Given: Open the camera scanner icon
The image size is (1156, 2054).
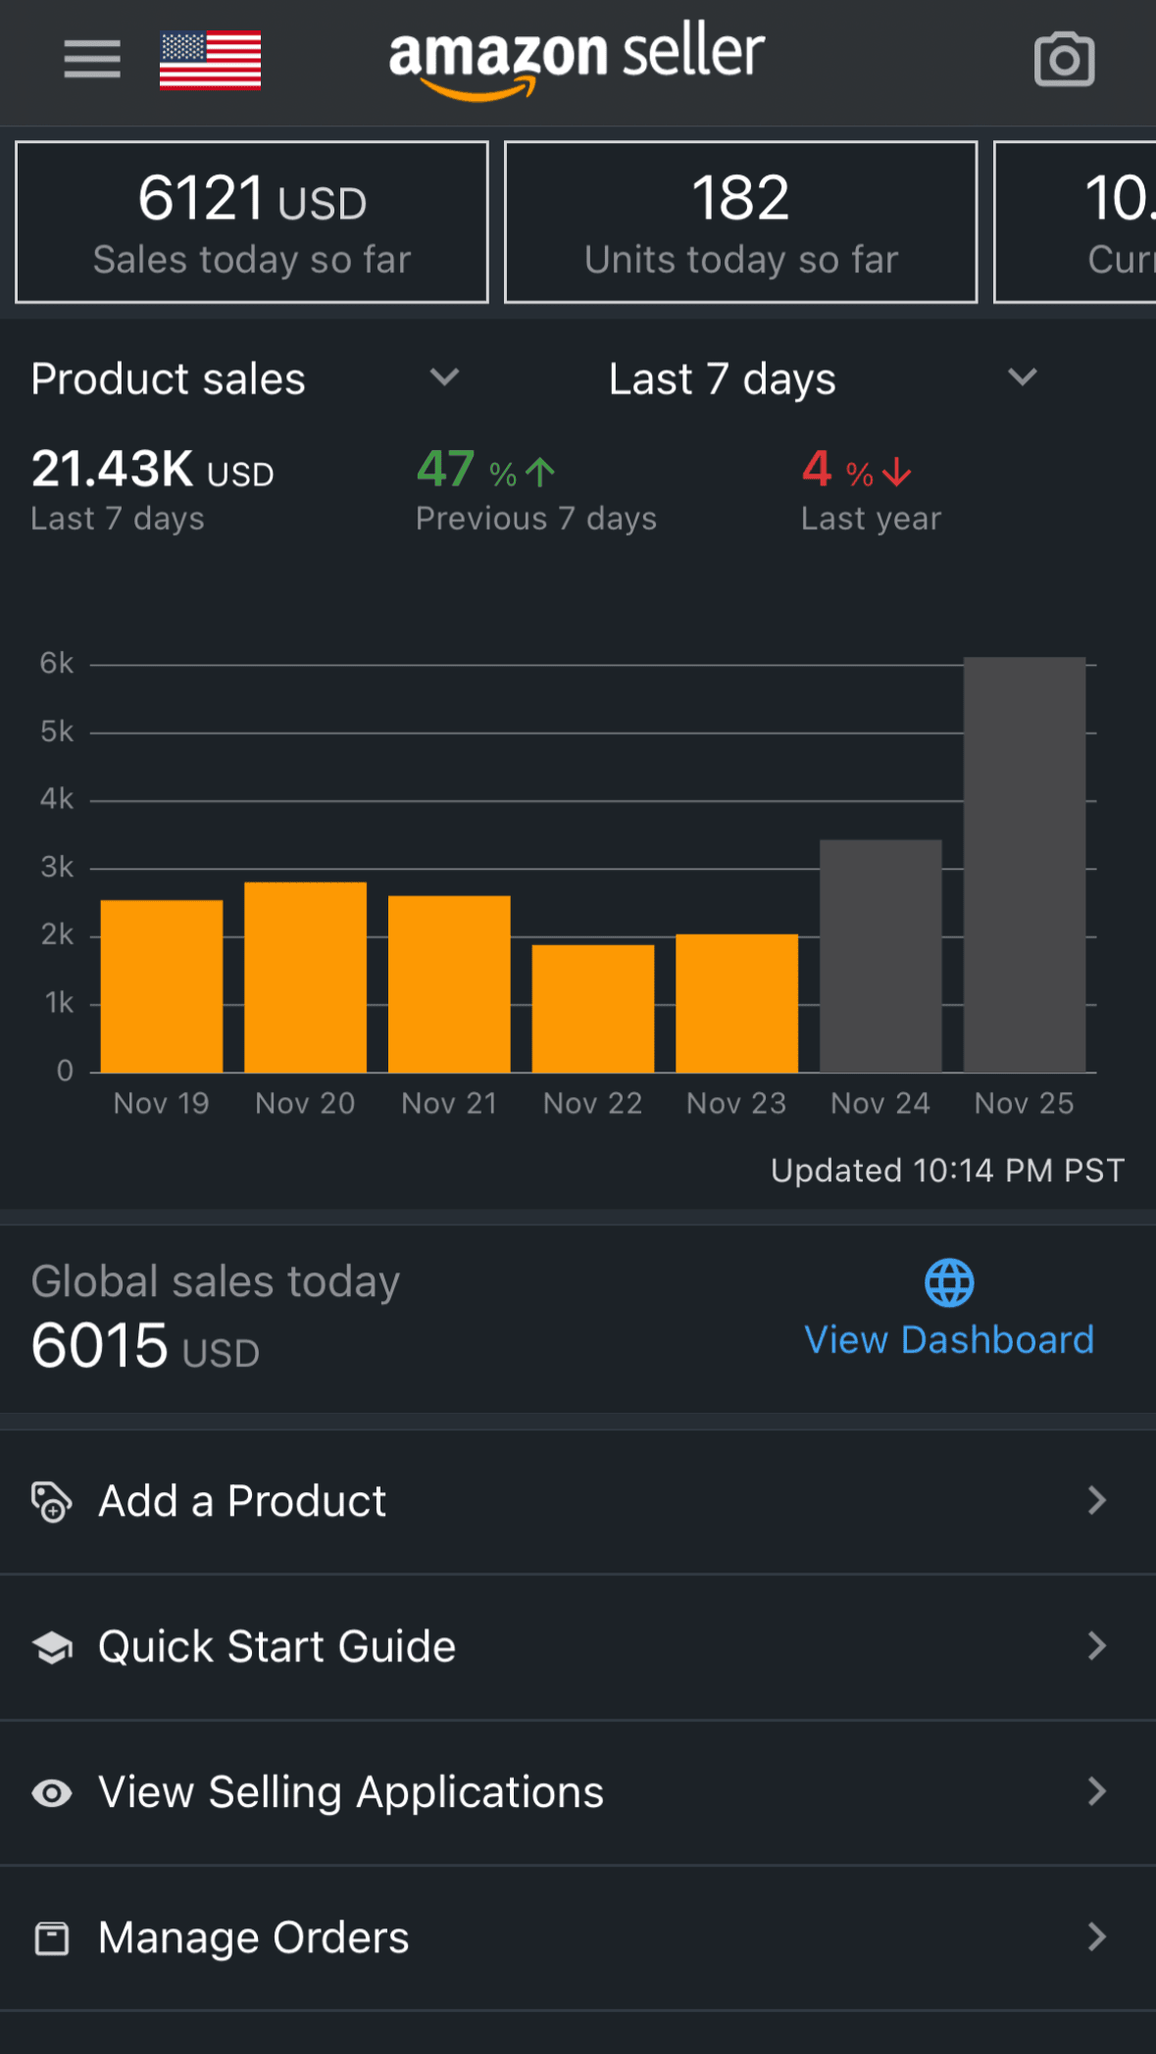Looking at the screenshot, I should (1064, 60).
